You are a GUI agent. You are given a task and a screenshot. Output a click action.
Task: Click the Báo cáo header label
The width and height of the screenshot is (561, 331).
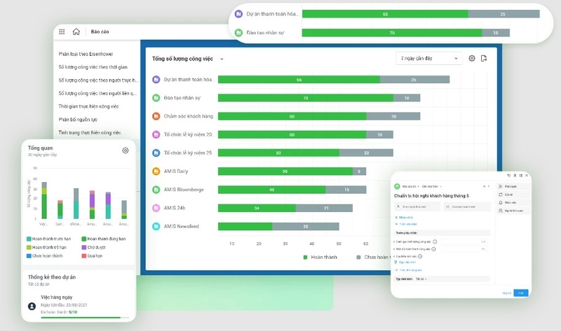[100, 31]
